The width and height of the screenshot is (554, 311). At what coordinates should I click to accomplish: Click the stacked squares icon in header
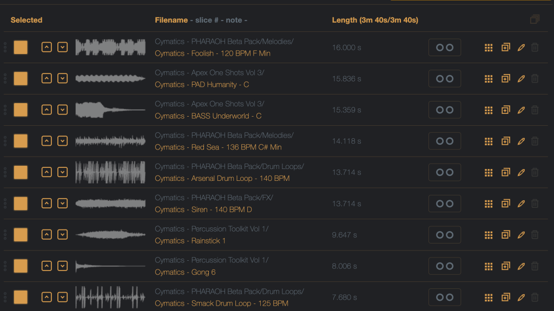(x=535, y=20)
